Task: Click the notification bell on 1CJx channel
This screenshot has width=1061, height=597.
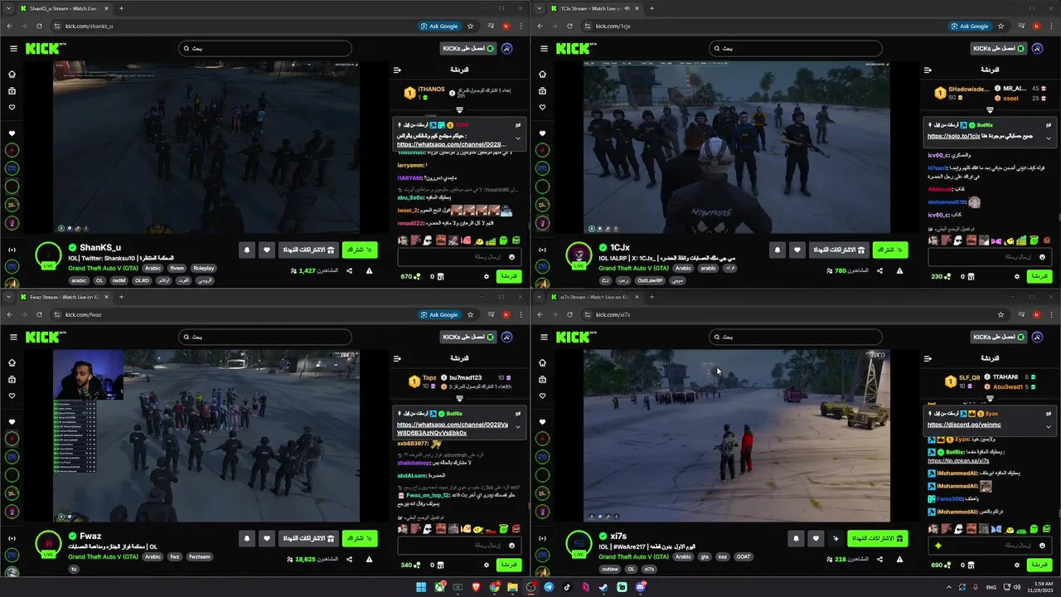Action: click(778, 250)
